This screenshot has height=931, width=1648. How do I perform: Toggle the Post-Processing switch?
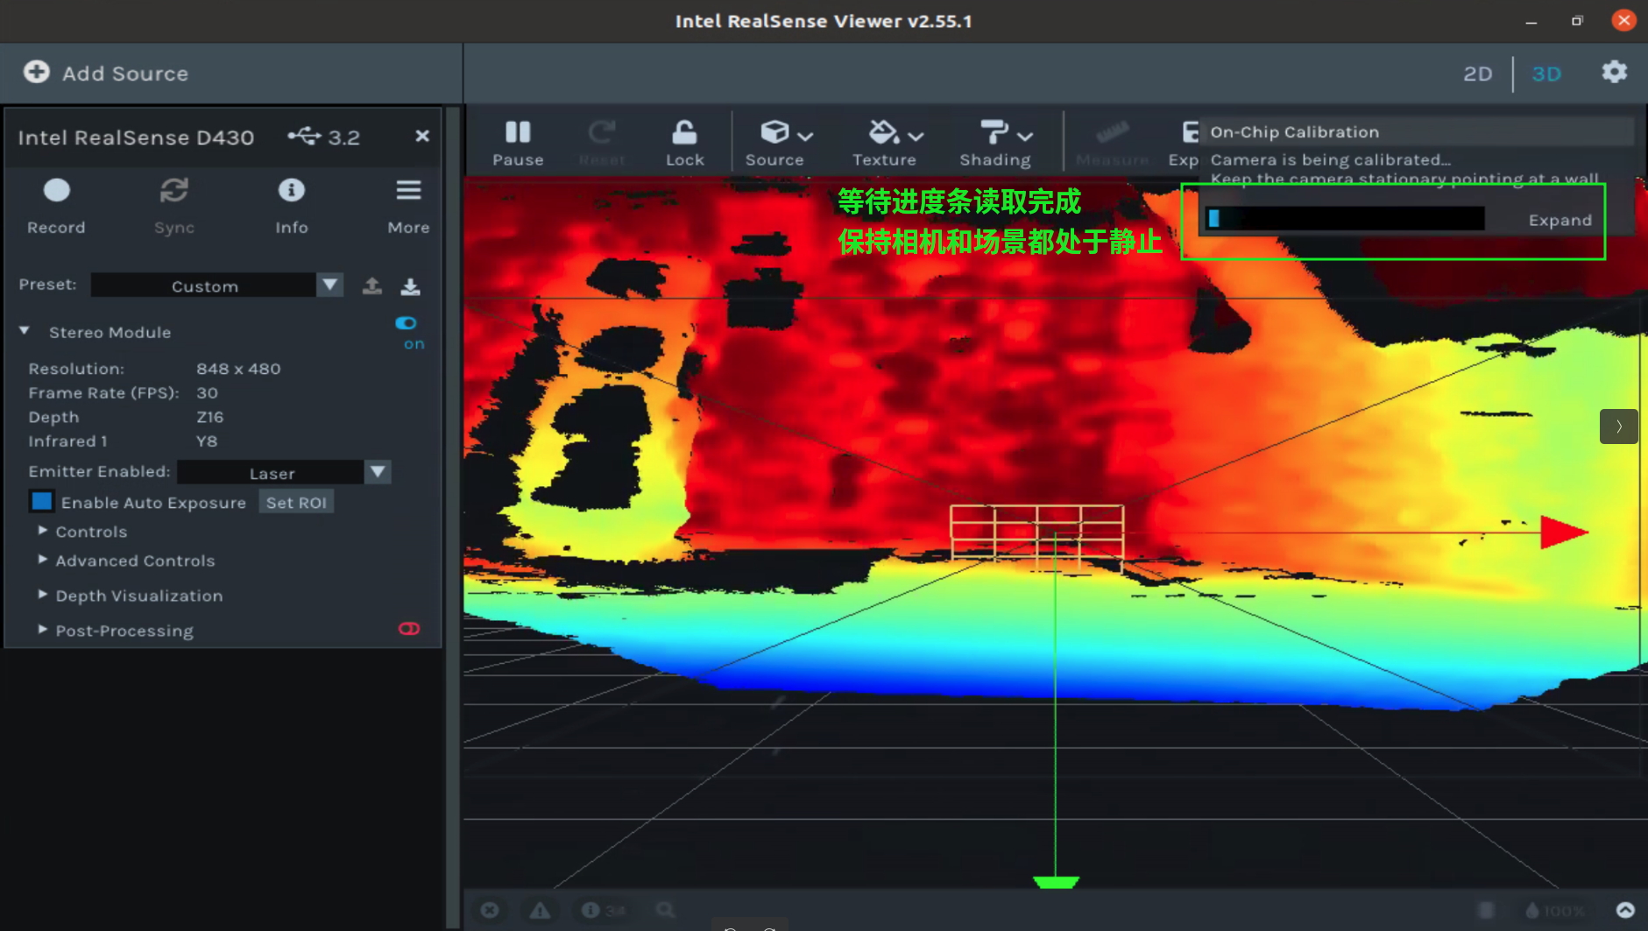(409, 629)
